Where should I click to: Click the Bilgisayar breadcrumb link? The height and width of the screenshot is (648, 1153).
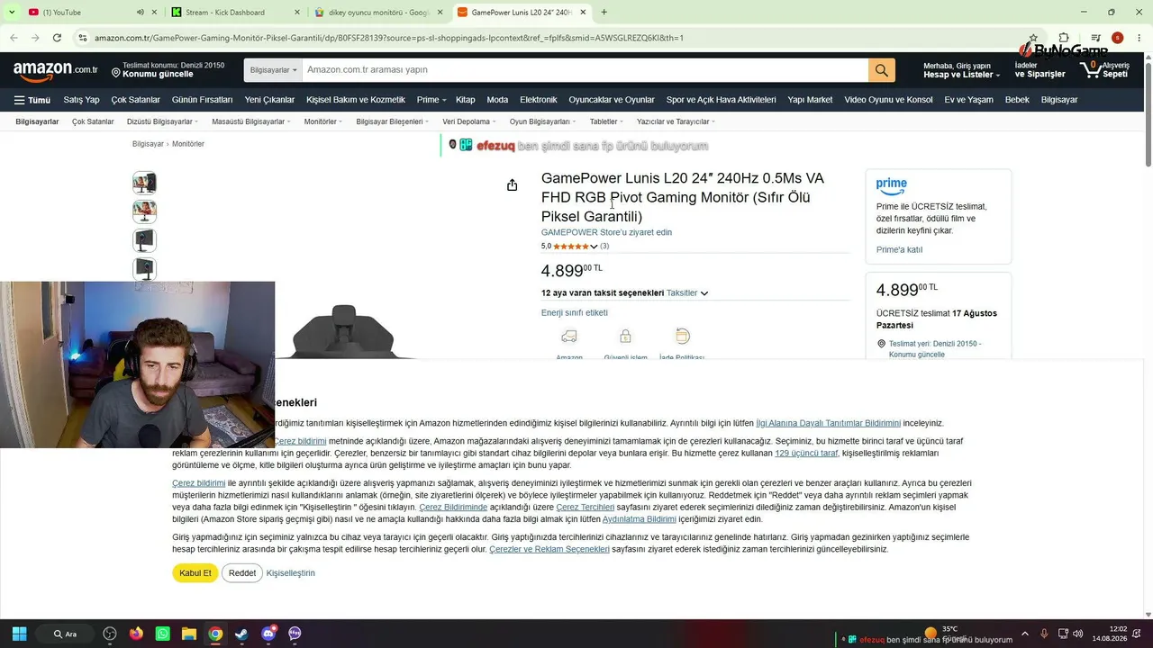click(x=148, y=144)
